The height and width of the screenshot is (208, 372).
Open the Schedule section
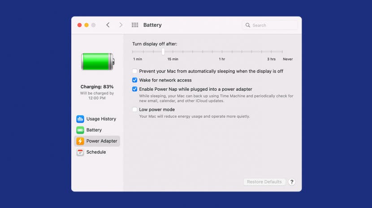click(x=97, y=152)
